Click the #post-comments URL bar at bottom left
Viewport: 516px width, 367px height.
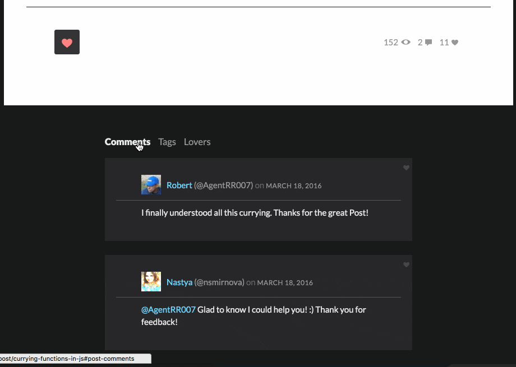point(76,359)
